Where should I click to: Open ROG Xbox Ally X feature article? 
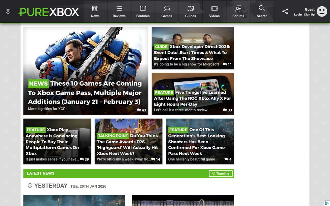coord(193,98)
